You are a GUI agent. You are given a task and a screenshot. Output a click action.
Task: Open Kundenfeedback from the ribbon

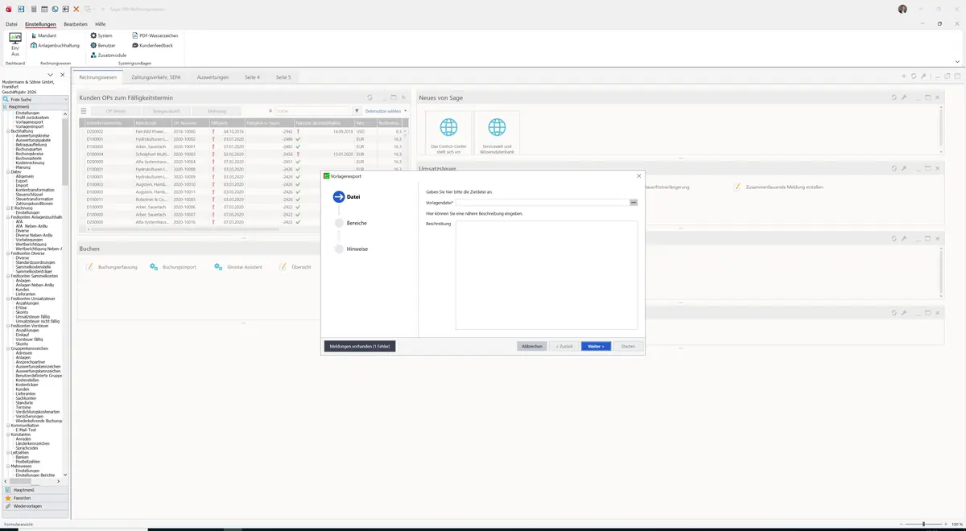pos(152,46)
